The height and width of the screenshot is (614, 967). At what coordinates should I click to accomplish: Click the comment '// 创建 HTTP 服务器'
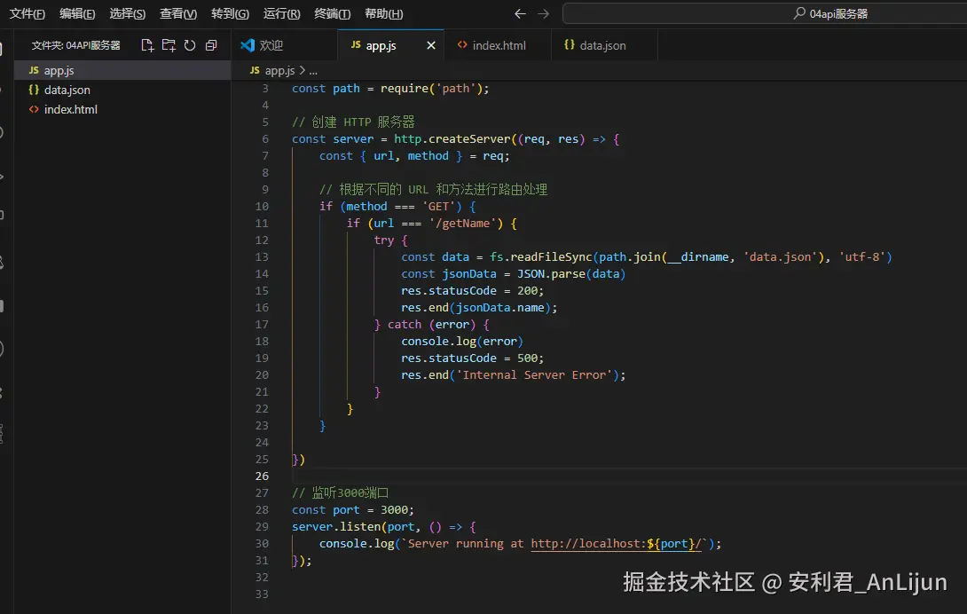coord(353,122)
